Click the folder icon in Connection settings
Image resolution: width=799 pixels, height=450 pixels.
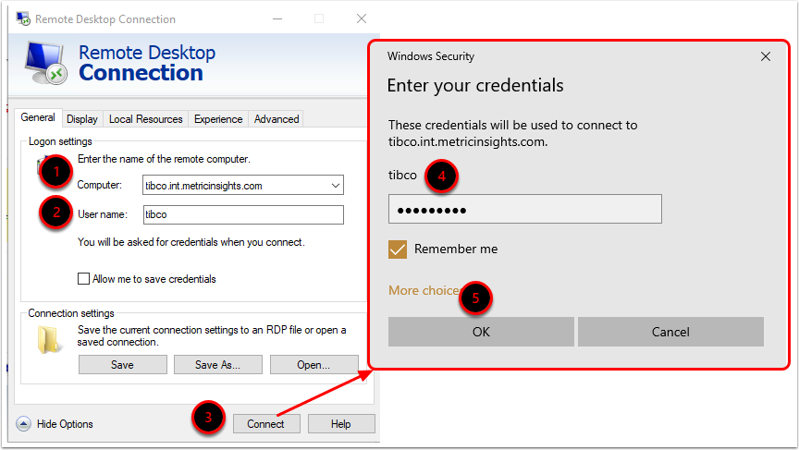[49, 339]
